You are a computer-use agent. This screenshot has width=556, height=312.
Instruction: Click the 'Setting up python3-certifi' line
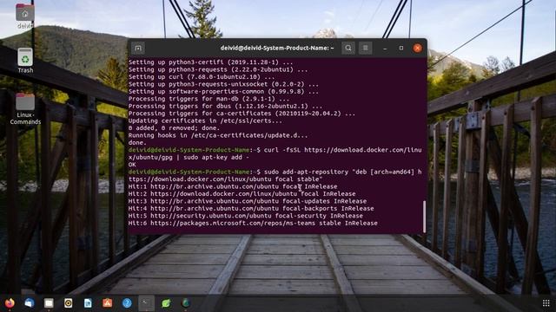pyautogui.click(x=210, y=62)
